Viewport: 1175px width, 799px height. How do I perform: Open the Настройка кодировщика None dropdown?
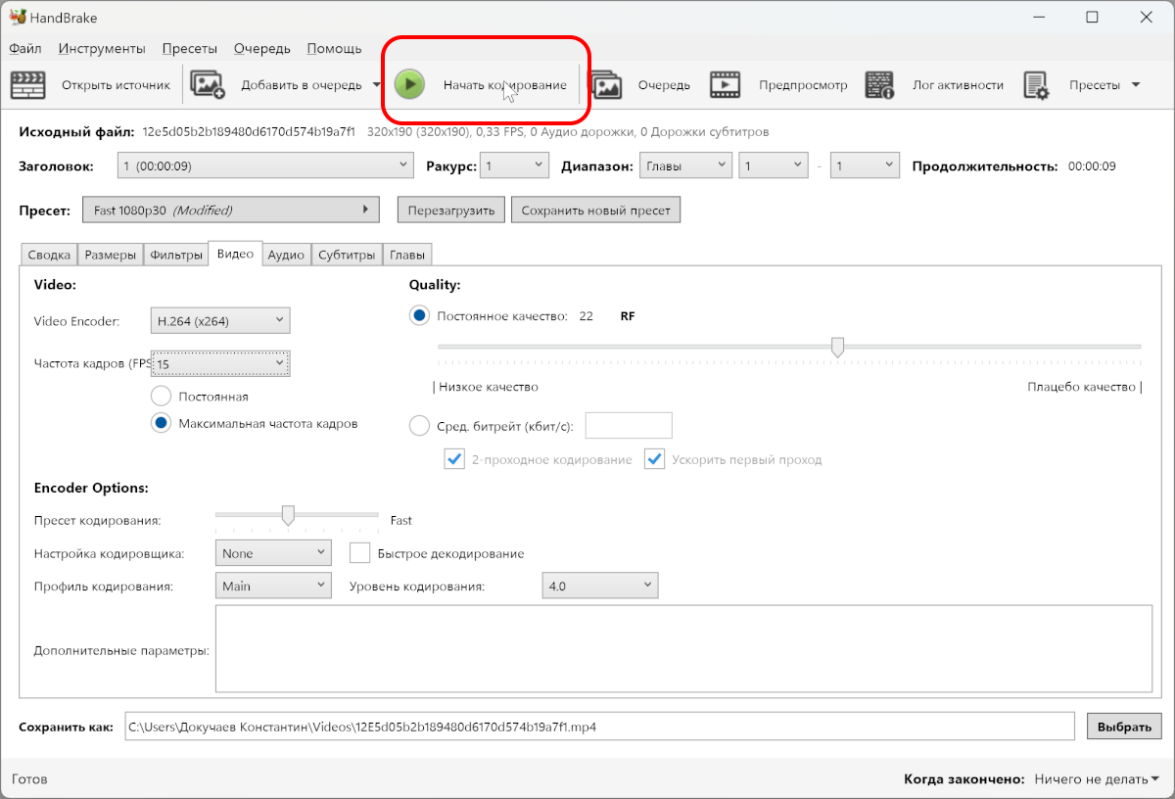click(273, 553)
